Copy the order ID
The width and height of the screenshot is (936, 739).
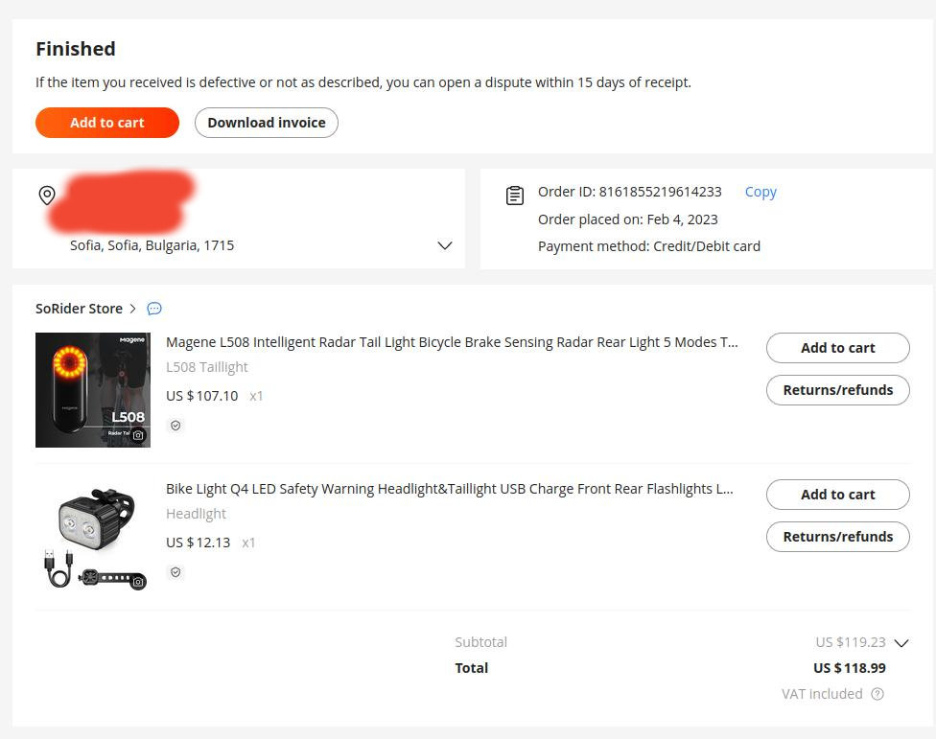click(x=760, y=192)
